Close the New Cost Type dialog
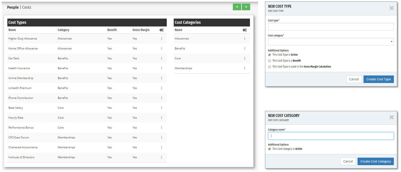Viewport: 401px width, 172px height. pos(391,8)
